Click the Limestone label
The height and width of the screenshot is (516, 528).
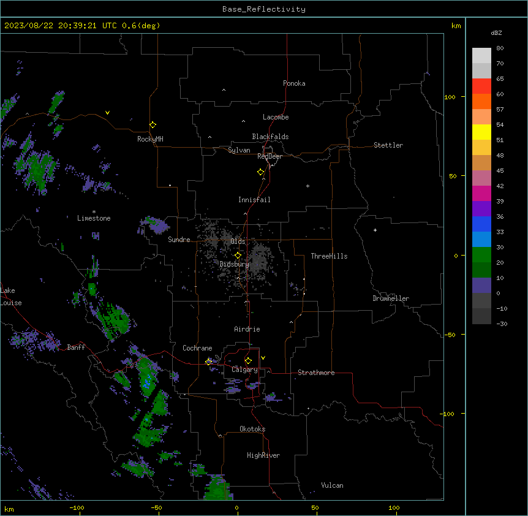pyautogui.click(x=94, y=218)
